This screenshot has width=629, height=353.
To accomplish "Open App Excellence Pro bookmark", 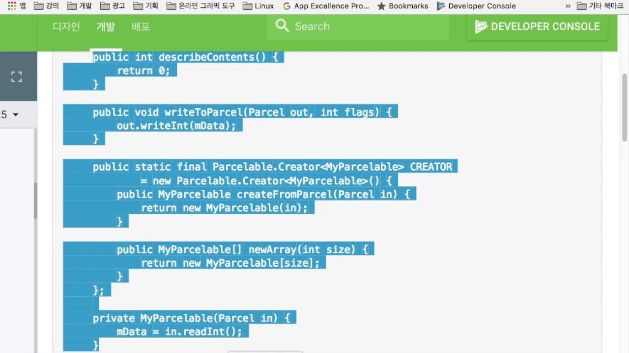I will [326, 6].
